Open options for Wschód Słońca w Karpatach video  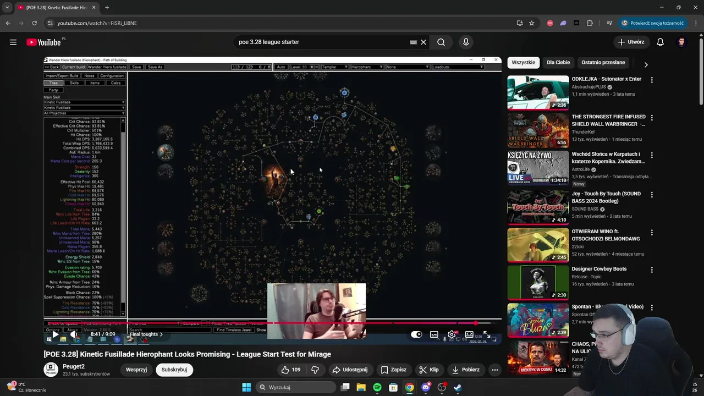(x=652, y=156)
